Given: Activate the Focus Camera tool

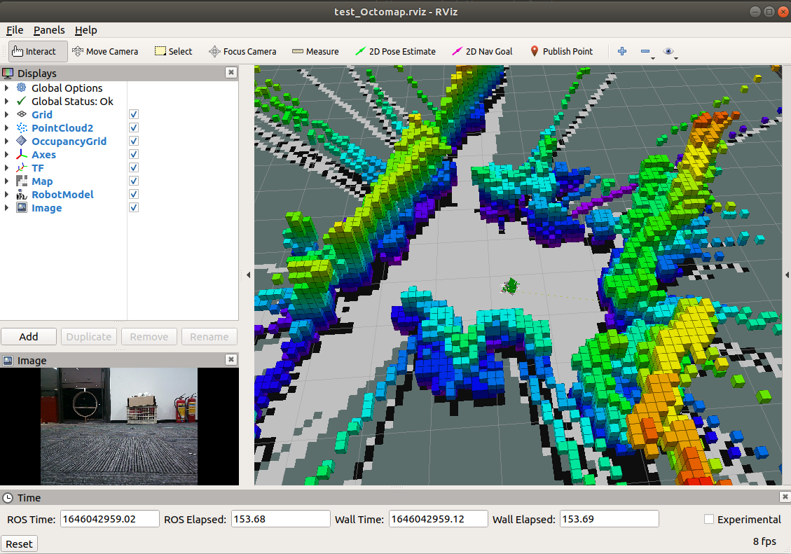Looking at the screenshot, I should tap(242, 51).
